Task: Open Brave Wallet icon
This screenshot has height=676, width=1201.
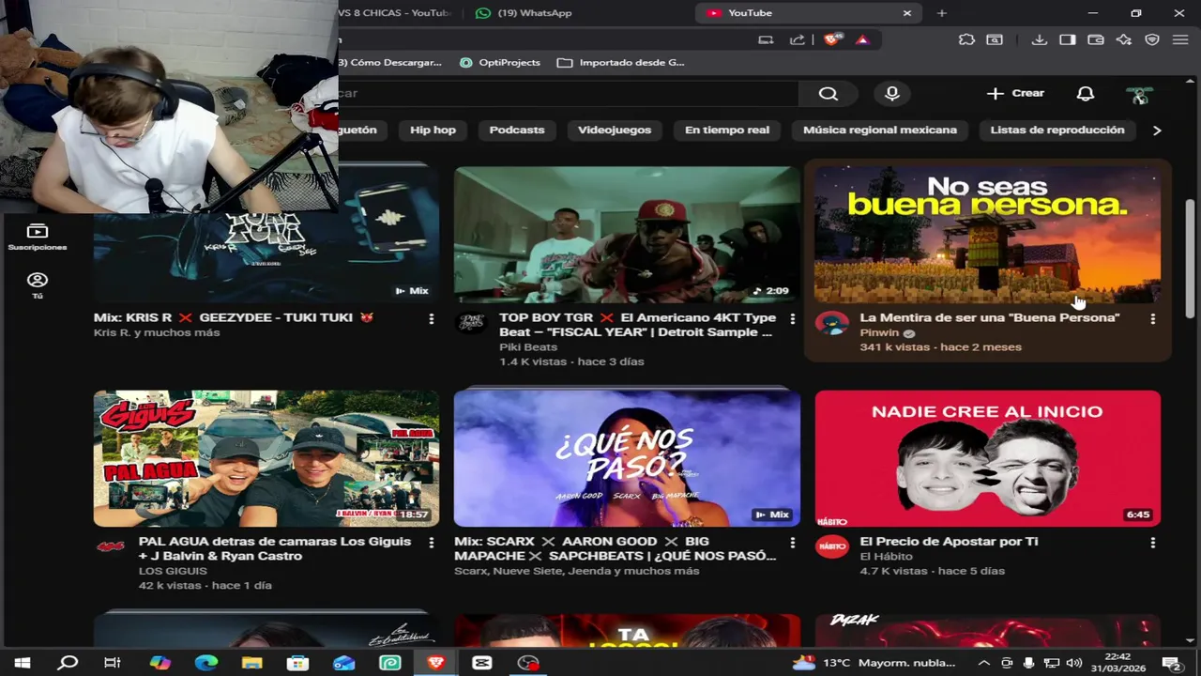Action: click(1095, 39)
